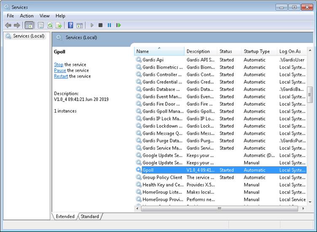The width and height of the screenshot is (317, 232).
Task: Click the Local Service log on cell
Action: 292,199
